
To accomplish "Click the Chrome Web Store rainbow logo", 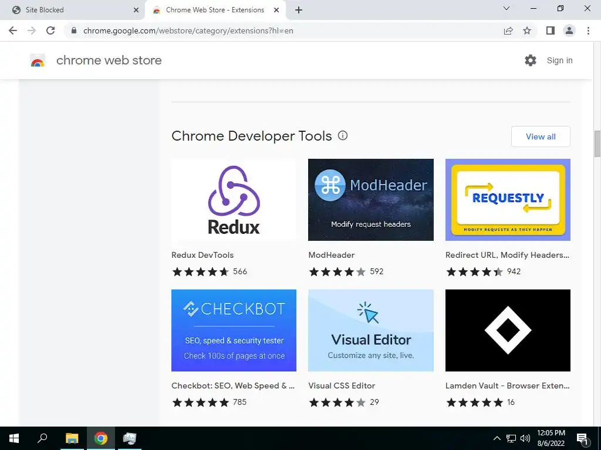I will coord(38,60).
